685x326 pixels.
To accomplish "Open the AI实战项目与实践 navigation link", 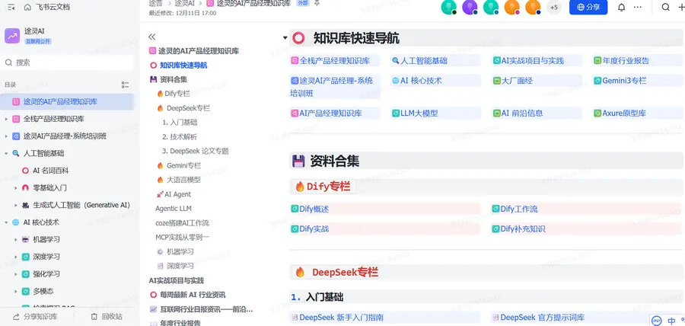I will (x=533, y=61).
